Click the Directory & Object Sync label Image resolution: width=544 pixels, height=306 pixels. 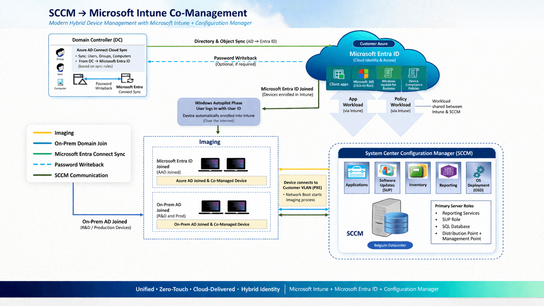(235, 41)
